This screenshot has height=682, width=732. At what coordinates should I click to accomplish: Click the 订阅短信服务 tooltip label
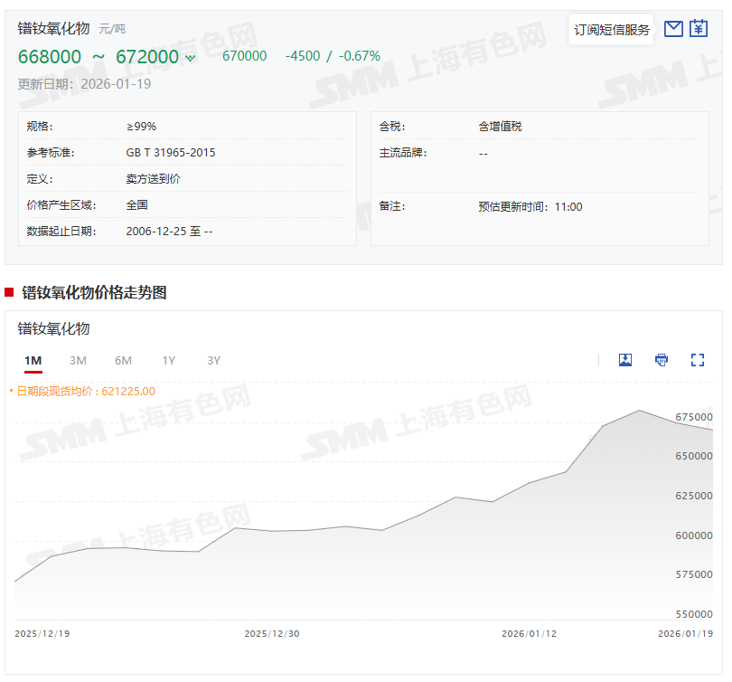[x=612, y=30]
